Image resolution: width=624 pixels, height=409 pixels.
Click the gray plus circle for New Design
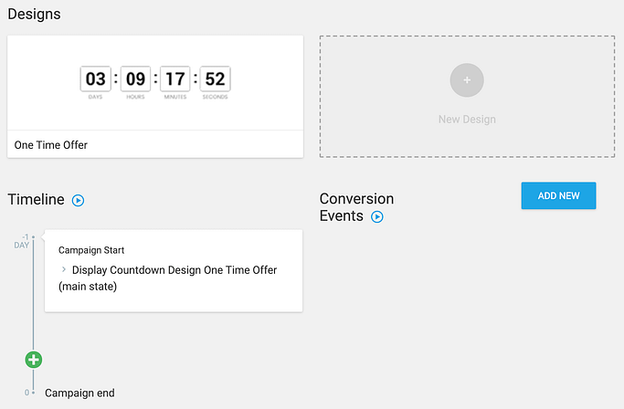pos(467,80)
